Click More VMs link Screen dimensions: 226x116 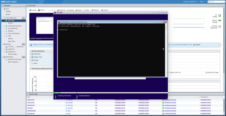(12, 41)
